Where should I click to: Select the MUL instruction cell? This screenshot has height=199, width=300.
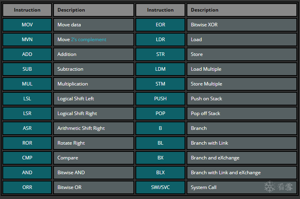pos(27,84)
